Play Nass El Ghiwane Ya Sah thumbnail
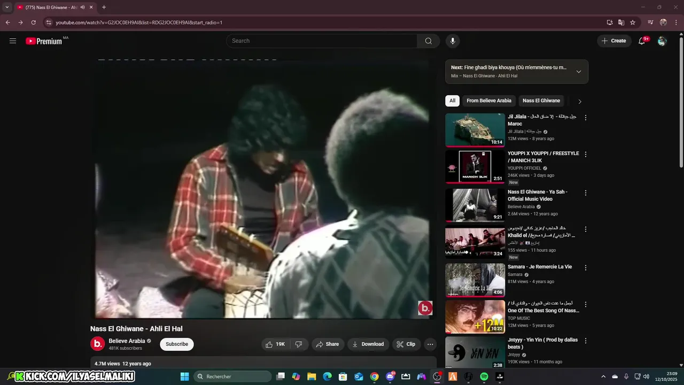684x385 pixels. point(475,205)
